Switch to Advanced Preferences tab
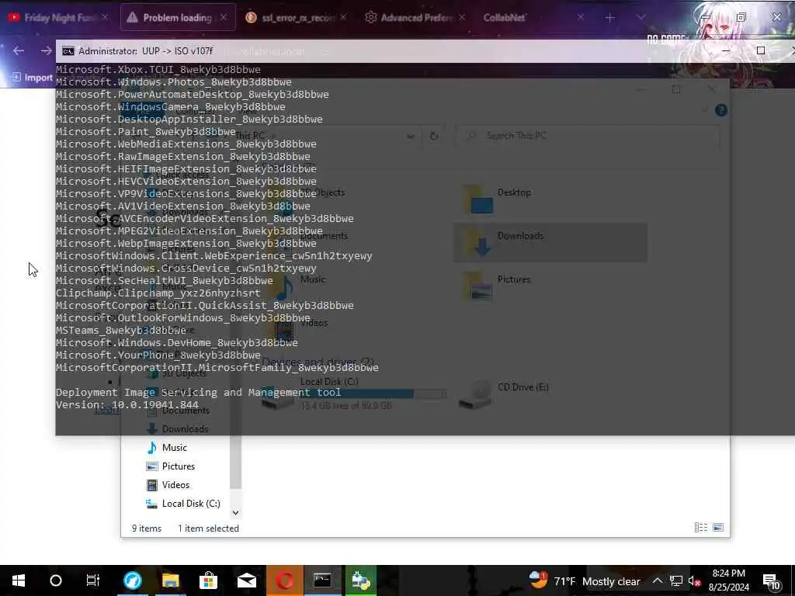795x596 pixels. click(x=416, y=17)
